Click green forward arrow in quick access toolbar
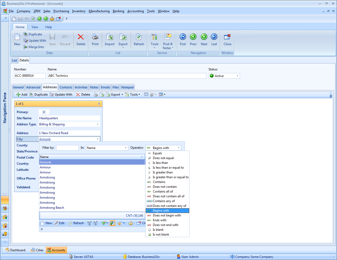This screenshot has width=337, height=260. click(x=46, y=19)
